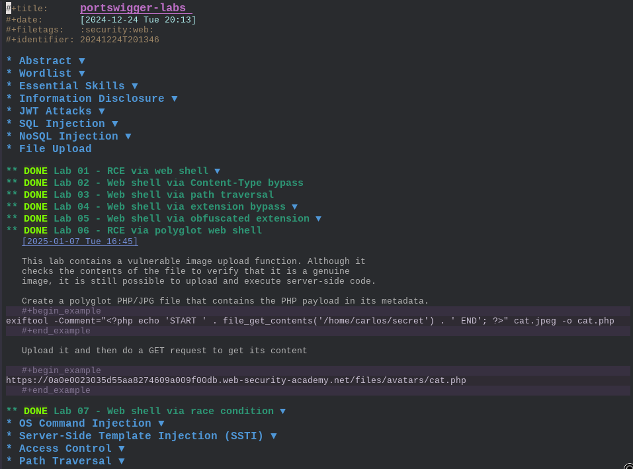Select the SQL Injection heading text
The width and height of the screenshot is (633, 469).
[x=62, y=124]
